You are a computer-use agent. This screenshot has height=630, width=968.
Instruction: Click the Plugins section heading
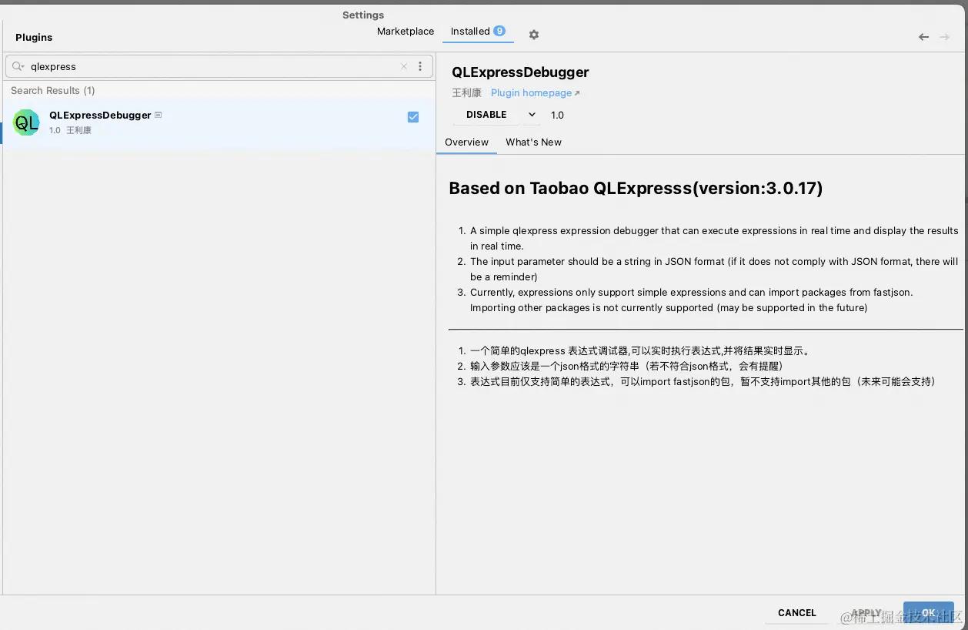tap(34, 37)
